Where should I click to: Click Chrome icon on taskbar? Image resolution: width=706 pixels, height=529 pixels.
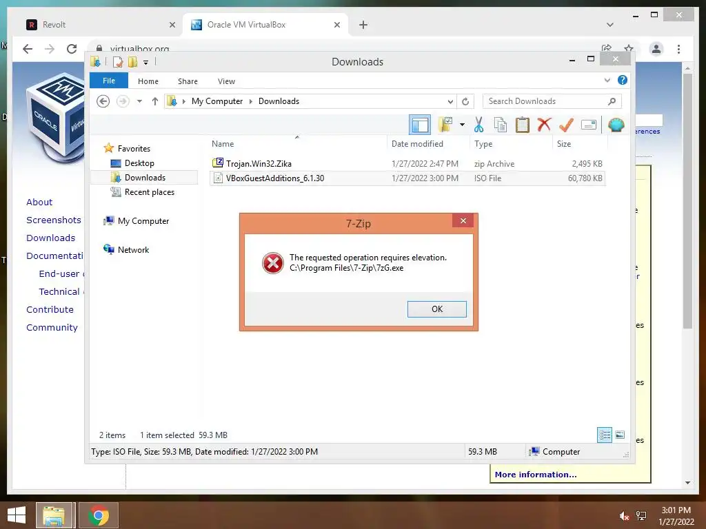(98, 515)
